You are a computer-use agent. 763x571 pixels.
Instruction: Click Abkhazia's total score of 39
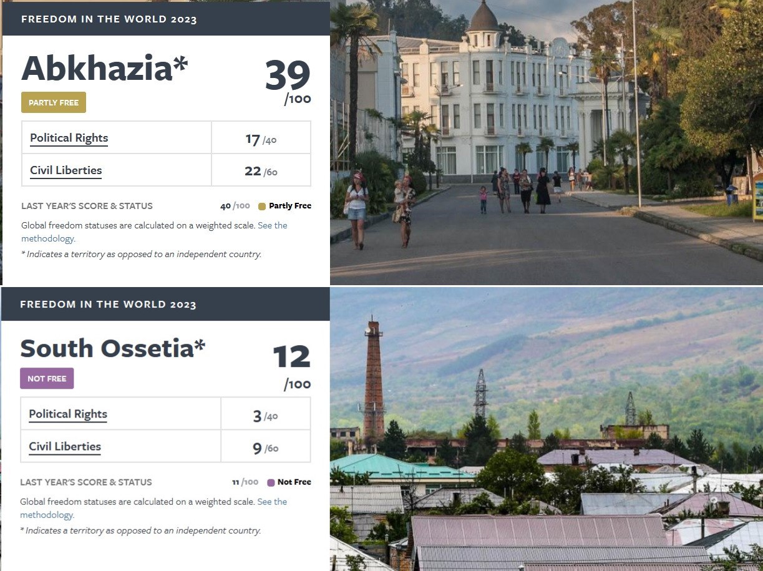pyautogui.click(x=288, y=76)
